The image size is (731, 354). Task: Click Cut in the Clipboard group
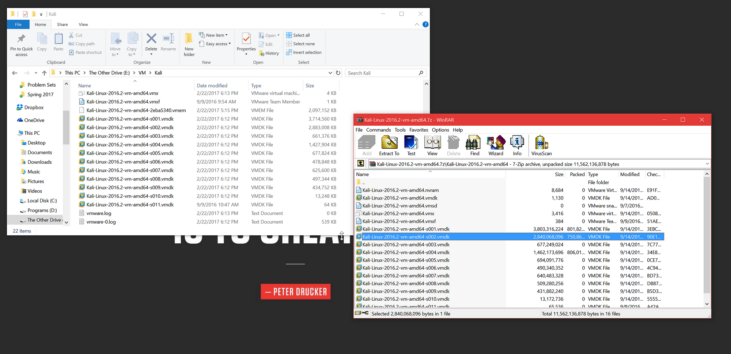point(76,35)
